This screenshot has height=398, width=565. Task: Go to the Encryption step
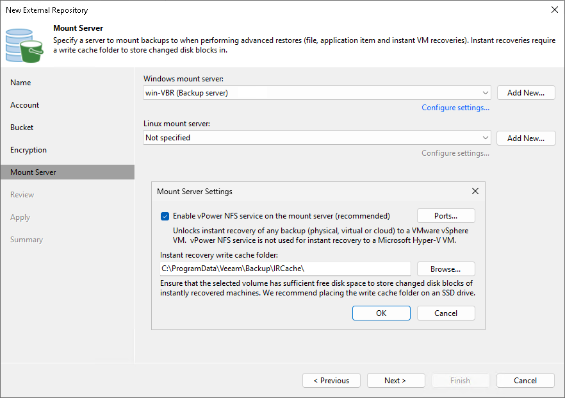pos(28,150)
